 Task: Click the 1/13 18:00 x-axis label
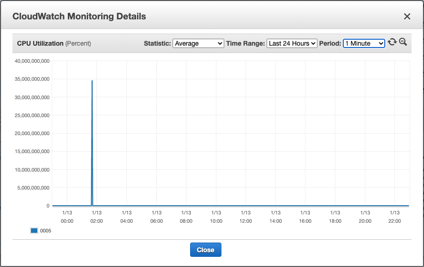point(335,217)
